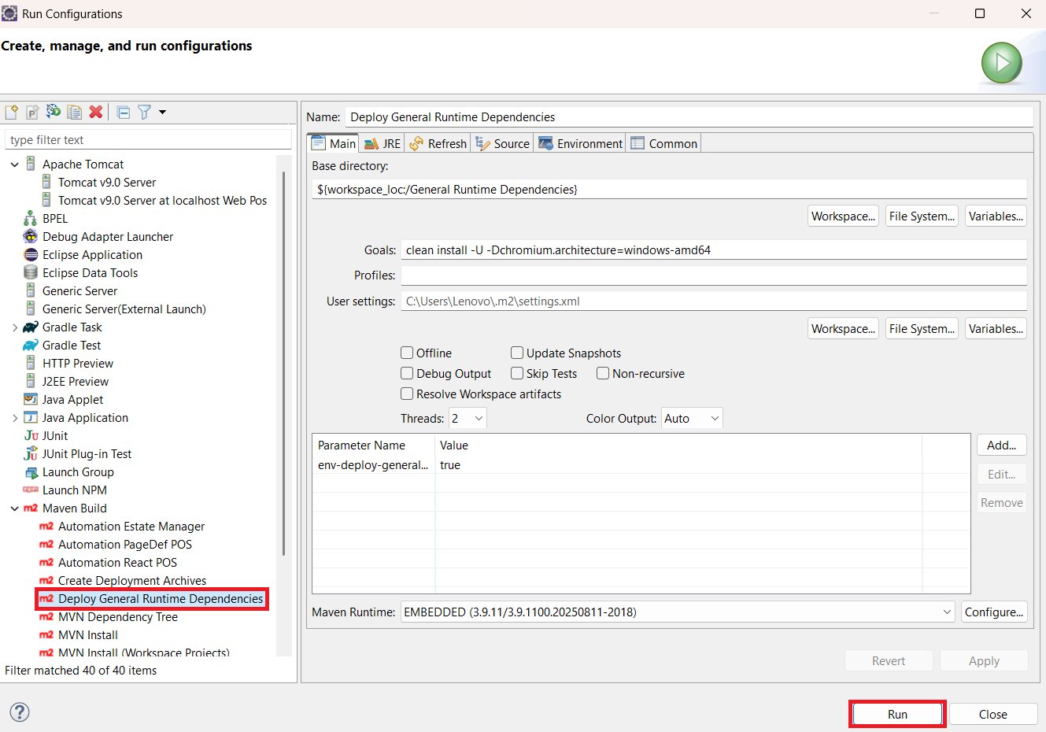Click Workspace... button under Base directory
Image resolution: width=1046 pixels, height=732 pixels.
(x=844, y=216)
